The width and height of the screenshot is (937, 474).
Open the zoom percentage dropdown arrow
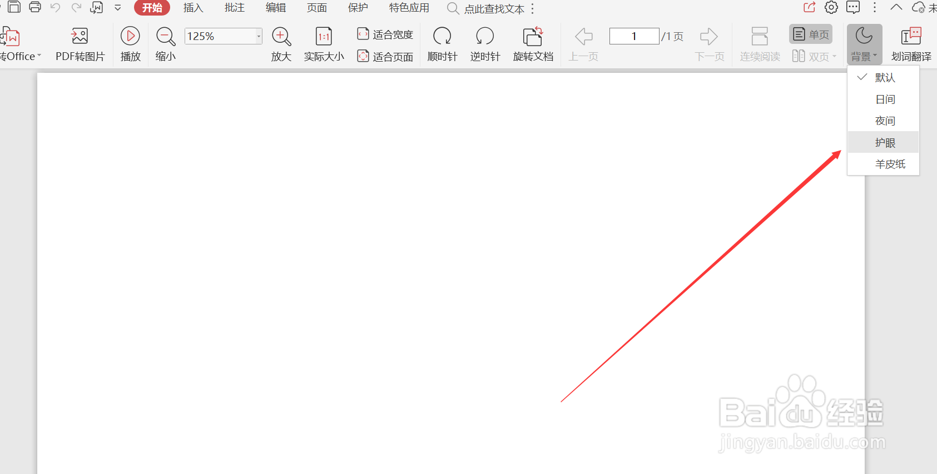pos(259,36)
